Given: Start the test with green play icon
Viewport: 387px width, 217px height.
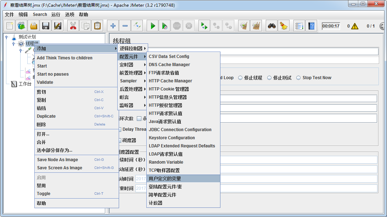Looking at the screenshot, I should coord(153,26).
